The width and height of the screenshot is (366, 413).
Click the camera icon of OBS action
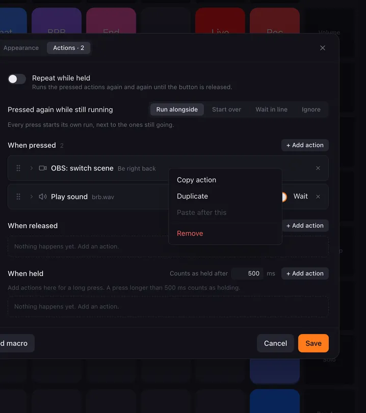click(43, 168)
